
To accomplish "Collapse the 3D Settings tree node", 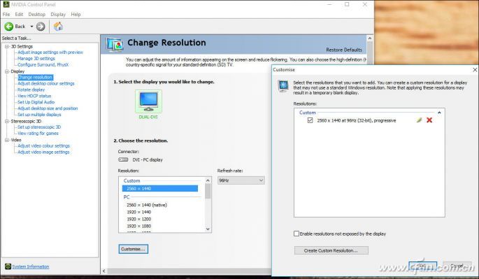I will click(7, 46).
